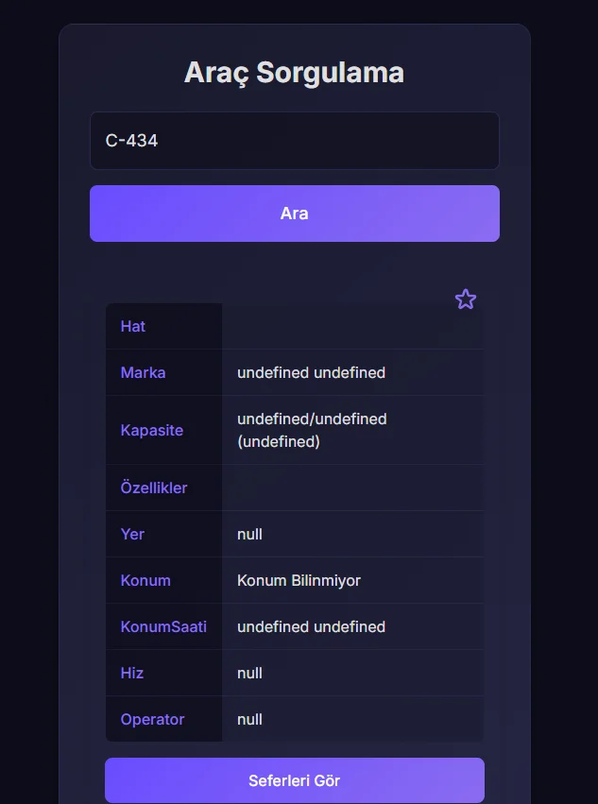The height and width of the screenshot is (804, 598).
Task: Click the Konum row label
Action: (x=145, y=580)
